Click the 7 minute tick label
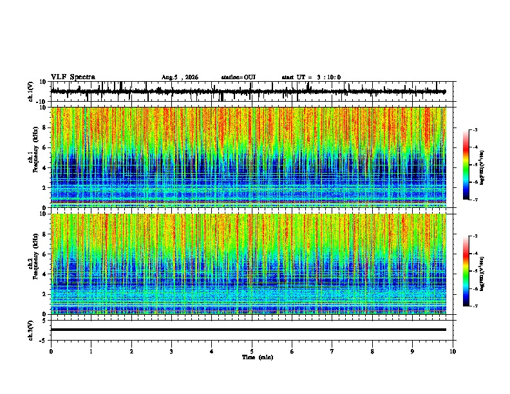Screen dimensions: 510x394 tap(332, 352)
